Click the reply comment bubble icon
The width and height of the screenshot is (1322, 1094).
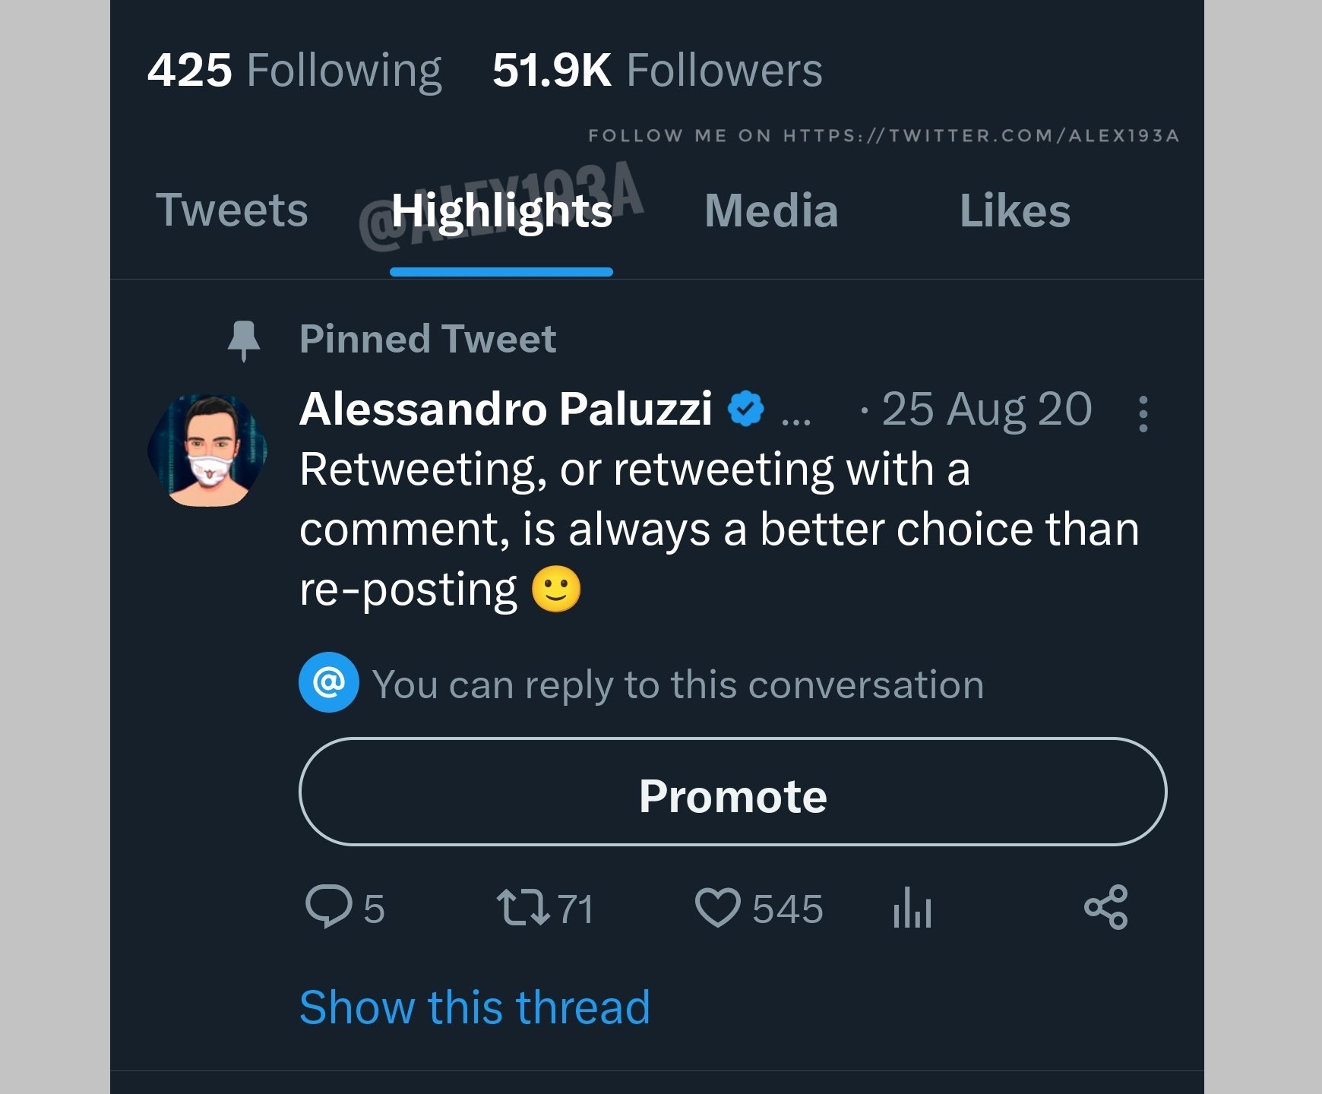click(328, 907)
